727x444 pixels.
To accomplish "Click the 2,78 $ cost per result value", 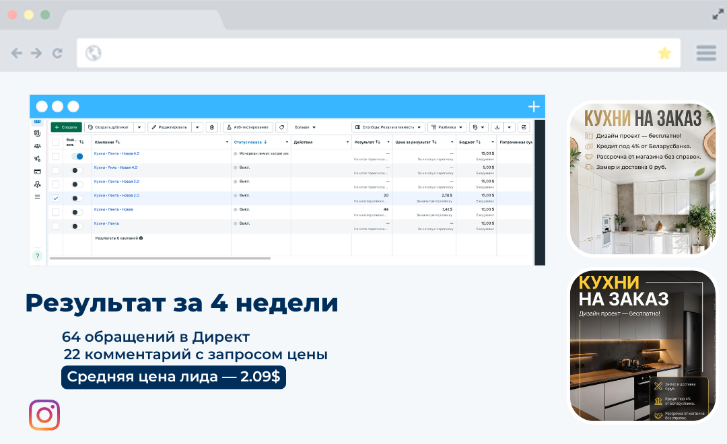I will pyautogui.click(x=447, y=196).
